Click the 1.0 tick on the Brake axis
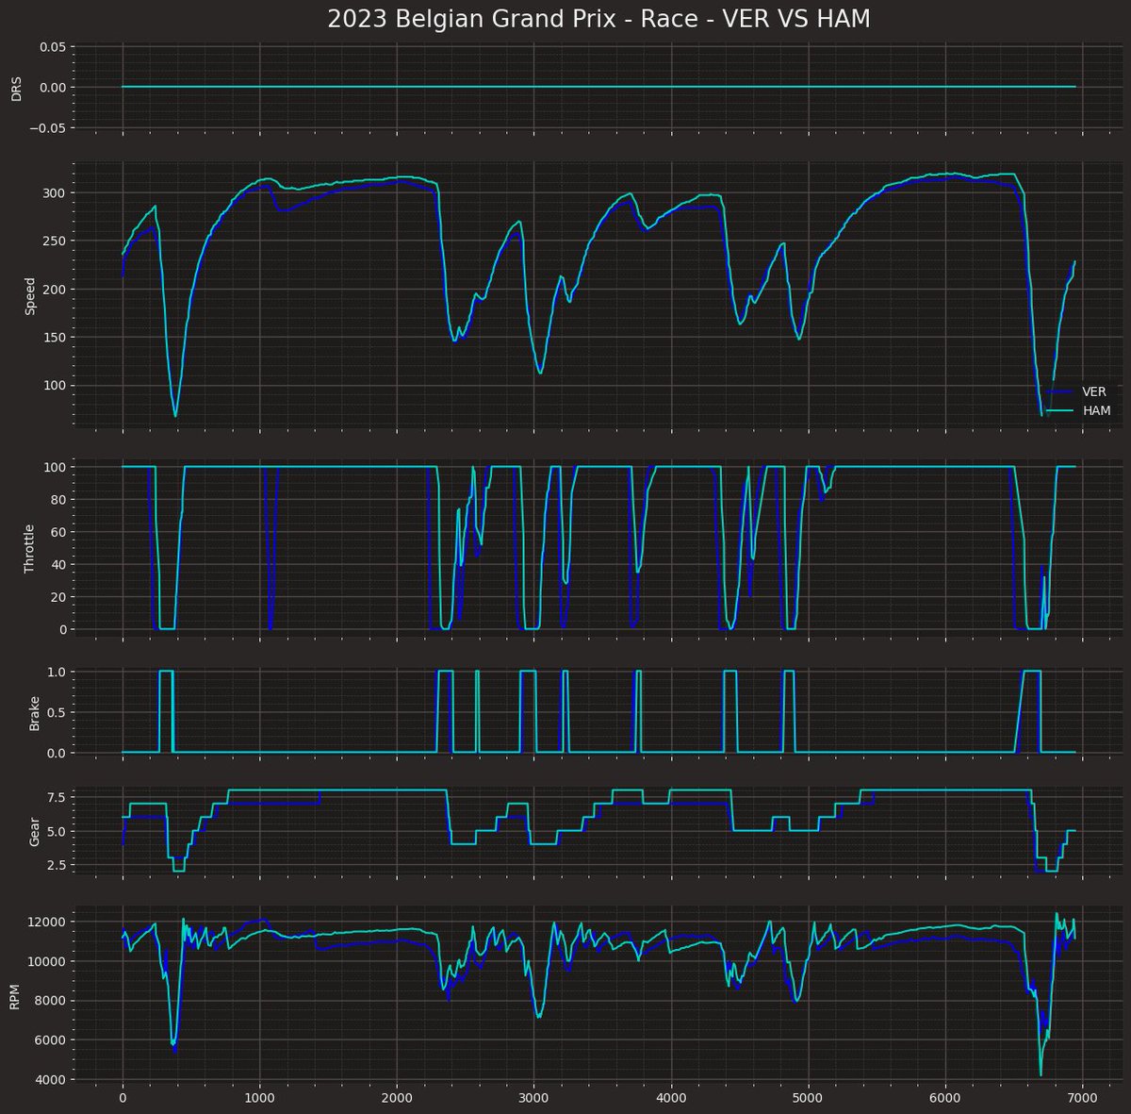Screen dimensions: 1131x1114 56,671
